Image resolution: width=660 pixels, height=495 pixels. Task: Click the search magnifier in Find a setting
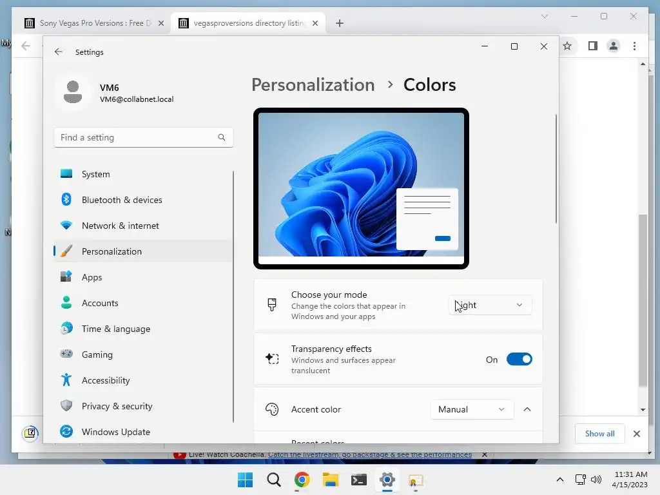tap(222, 137)
